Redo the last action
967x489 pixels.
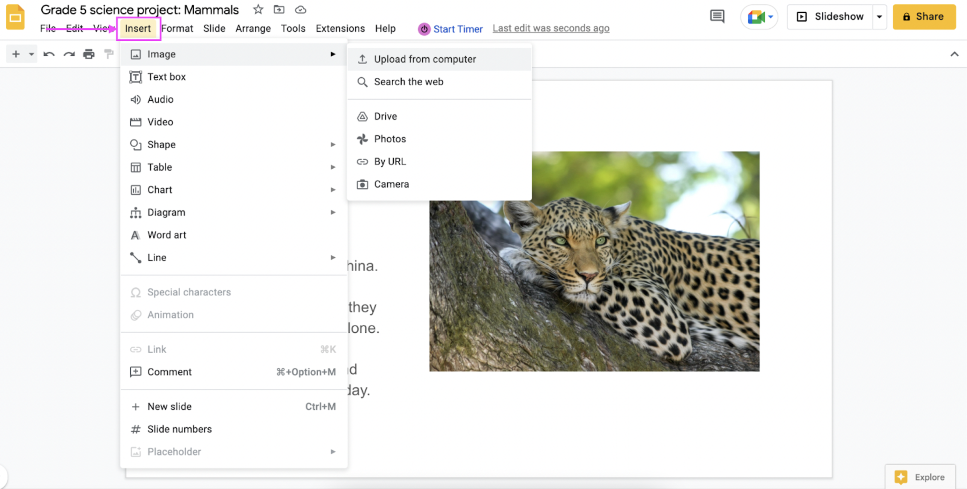point(69,54)
